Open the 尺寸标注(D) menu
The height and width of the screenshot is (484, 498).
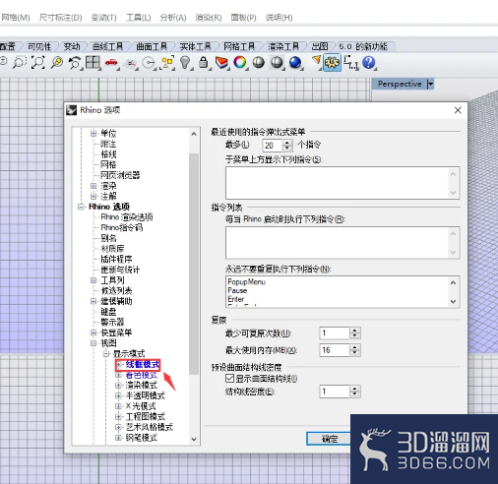point(60,18)
